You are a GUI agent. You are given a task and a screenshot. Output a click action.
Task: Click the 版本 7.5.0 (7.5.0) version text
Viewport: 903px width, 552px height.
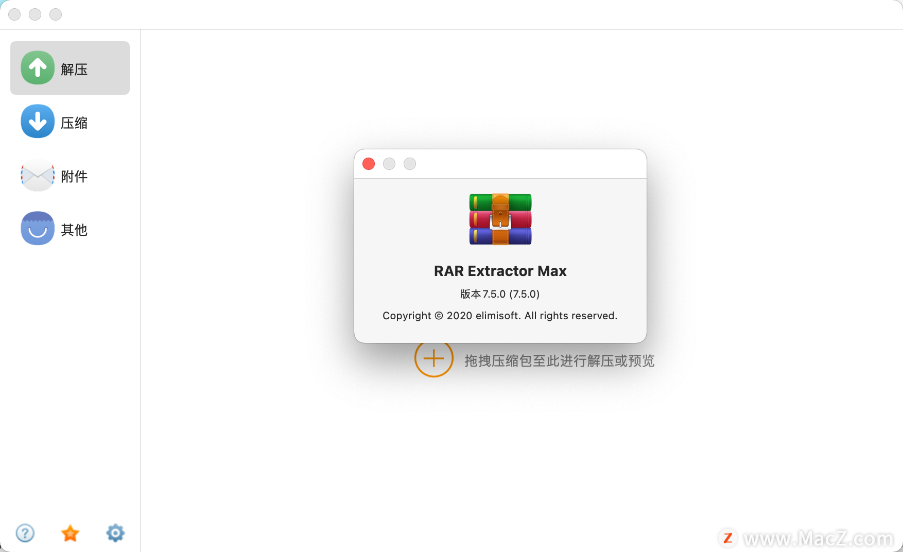(500, 294)
